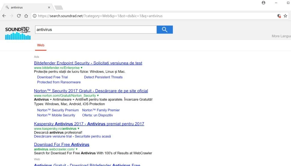Go back to the previous page

pyautogui.click(x=4, y=16)
